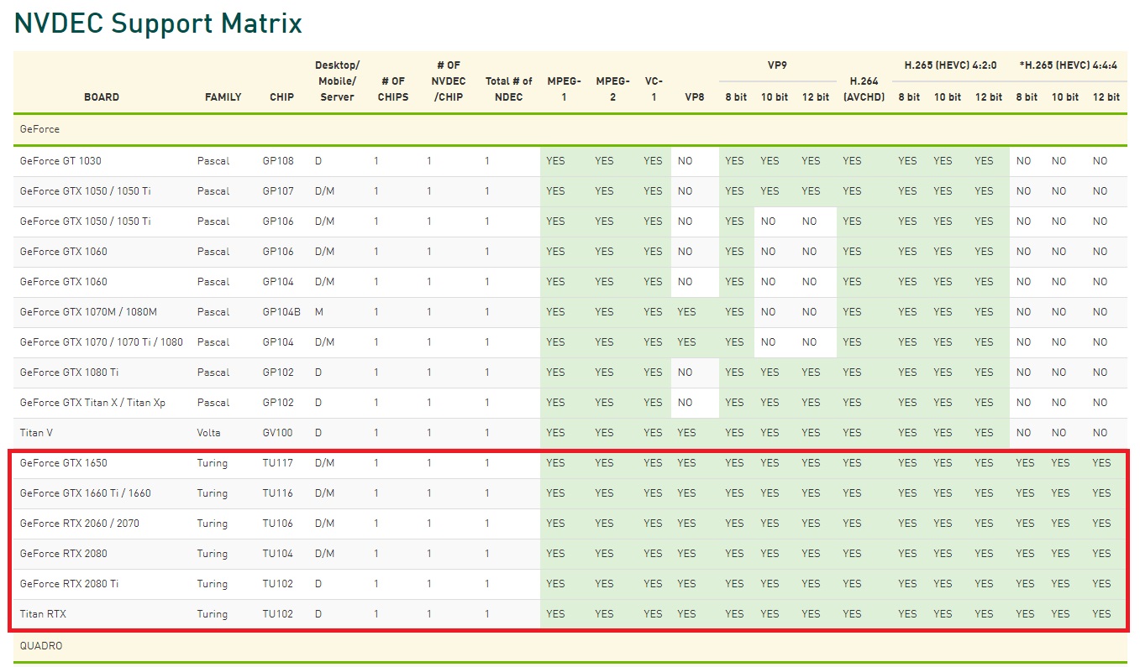1140x667 pixels.
Task: Click the GP107 chip cell
Action: (278, 191)
